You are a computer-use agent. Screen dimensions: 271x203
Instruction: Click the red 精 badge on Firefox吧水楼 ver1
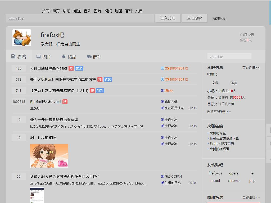pos(65,102)
